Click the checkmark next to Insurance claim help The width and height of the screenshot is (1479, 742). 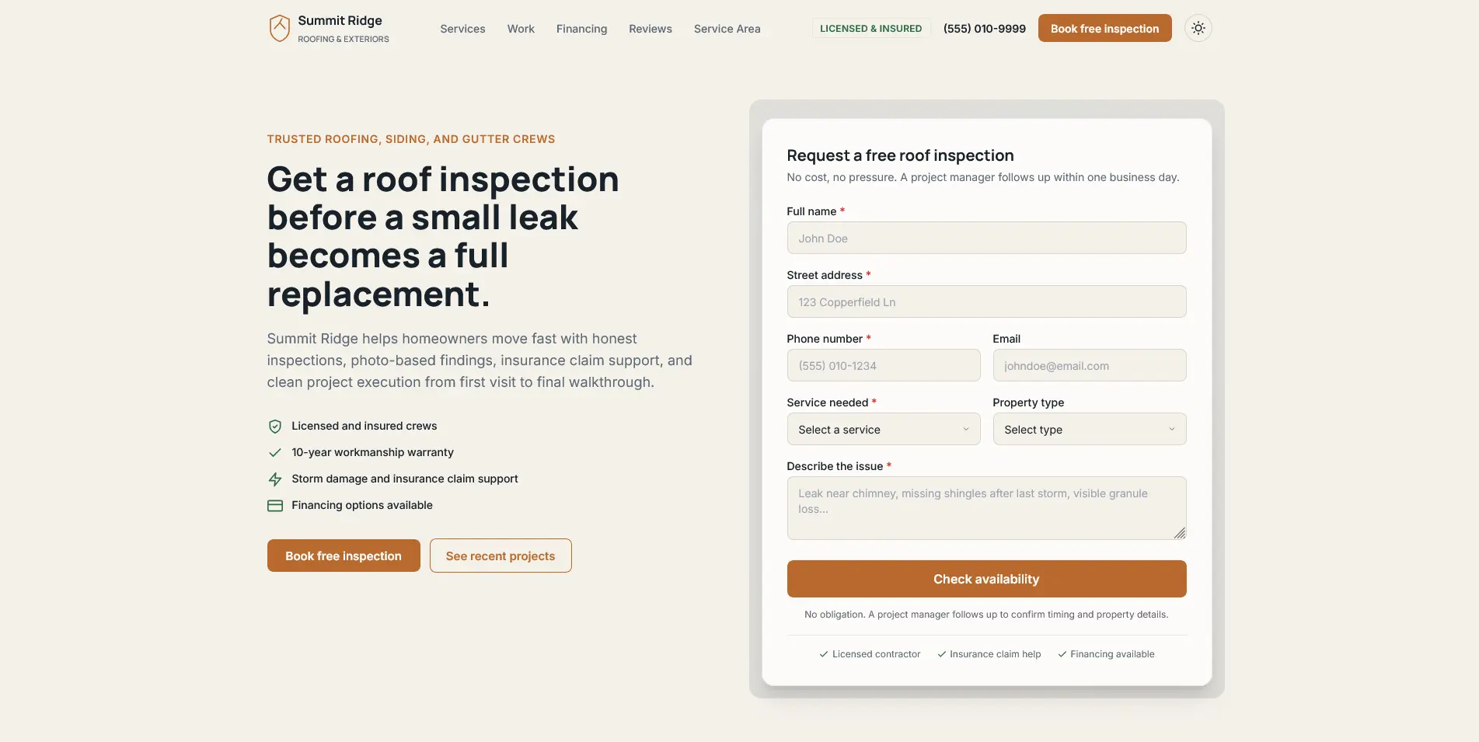tap(941, 654)
